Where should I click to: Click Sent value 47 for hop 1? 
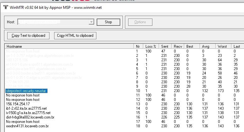(163, 51)
